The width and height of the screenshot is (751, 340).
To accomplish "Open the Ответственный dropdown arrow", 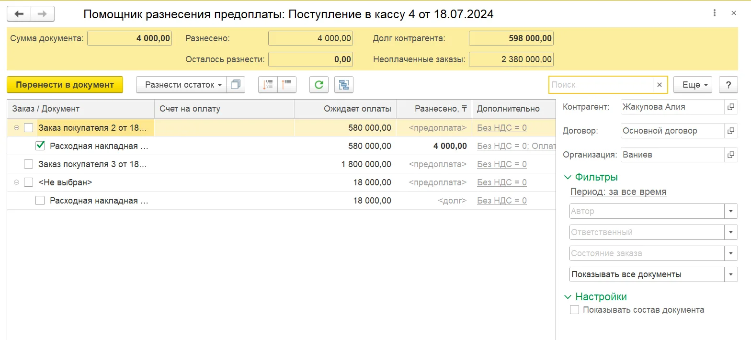I will tap(731, 232).
